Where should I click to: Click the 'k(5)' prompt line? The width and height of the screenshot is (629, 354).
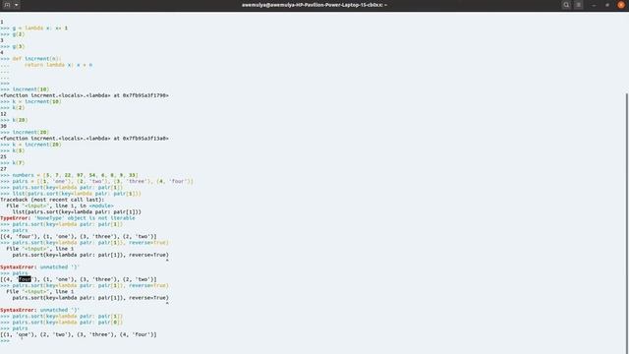13,150
